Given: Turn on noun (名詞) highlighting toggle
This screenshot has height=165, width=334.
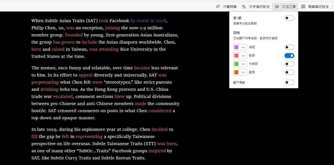Looking at the screenshot, I should [x=289, y=47].
